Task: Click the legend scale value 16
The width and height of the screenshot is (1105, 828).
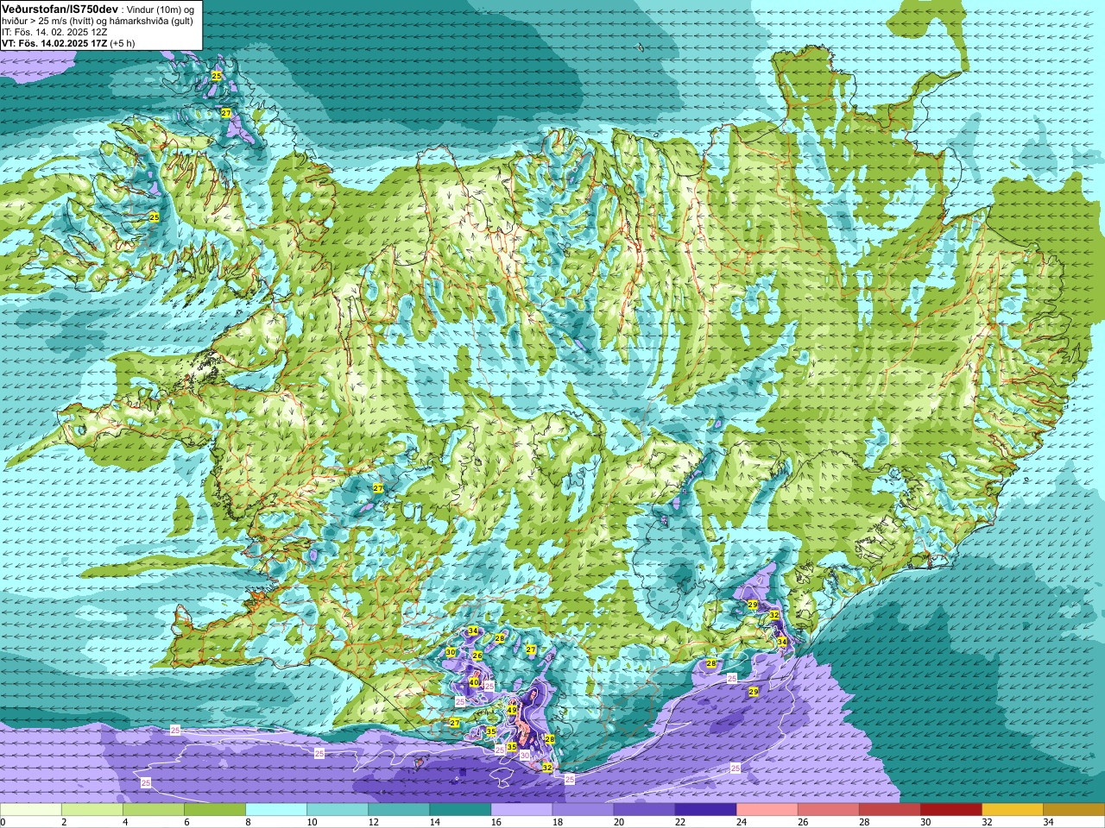Action: 496,822
